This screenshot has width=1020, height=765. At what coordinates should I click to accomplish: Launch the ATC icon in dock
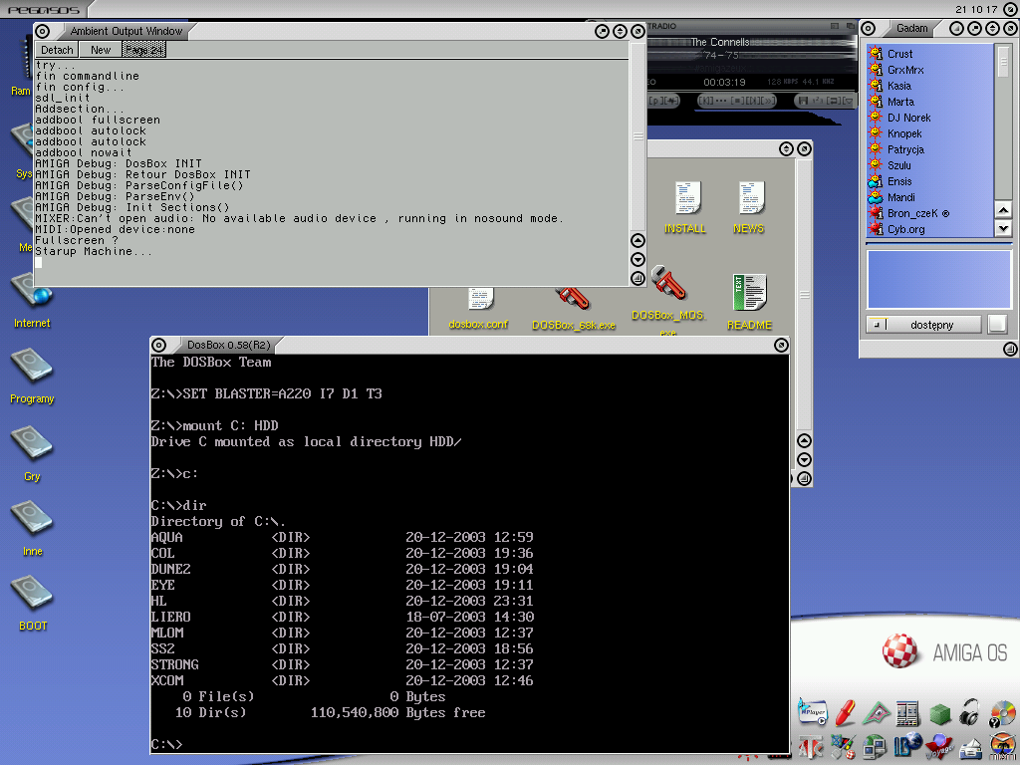(811, 747)
